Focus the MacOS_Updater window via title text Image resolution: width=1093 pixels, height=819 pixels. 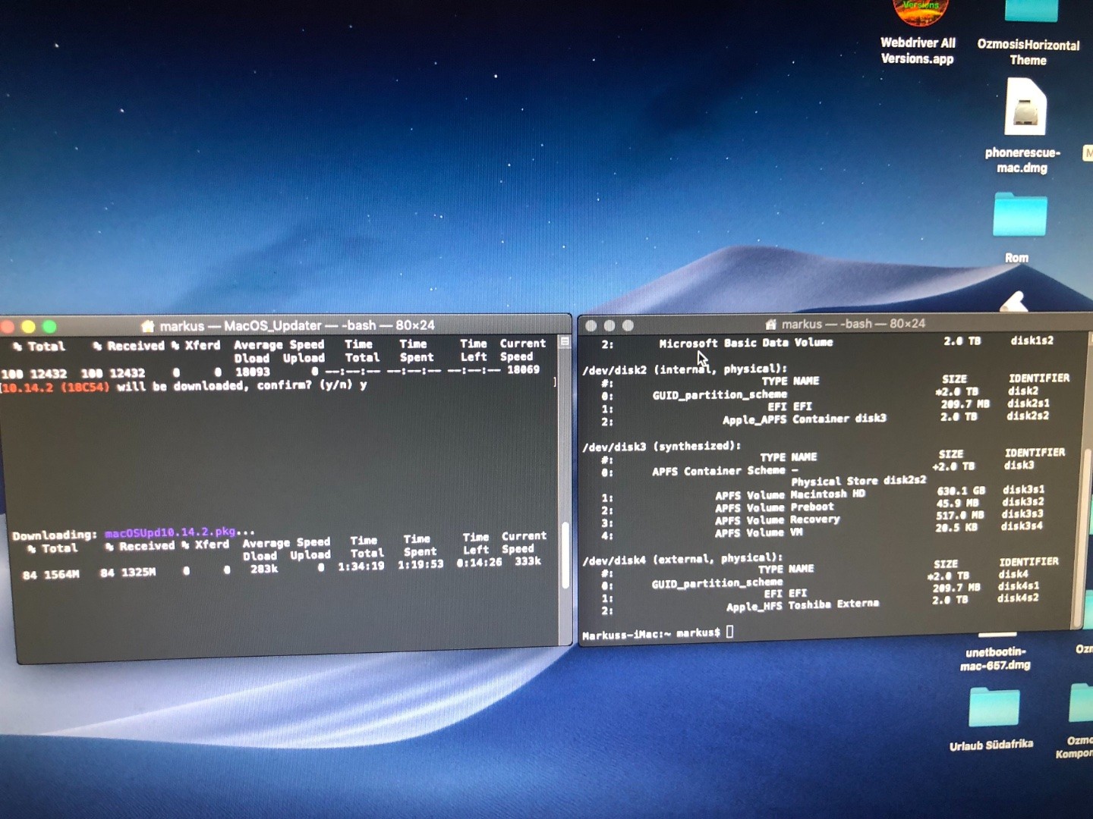coord(297,325)
